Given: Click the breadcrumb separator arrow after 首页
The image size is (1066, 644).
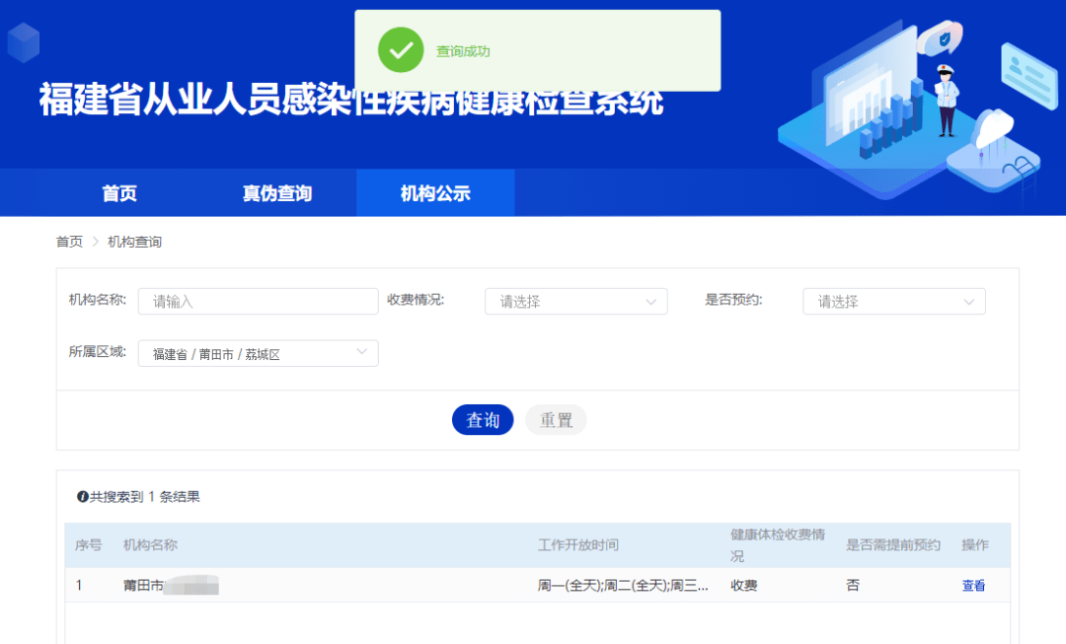Looking at the screenshot, I should click(x=95, y=242).
